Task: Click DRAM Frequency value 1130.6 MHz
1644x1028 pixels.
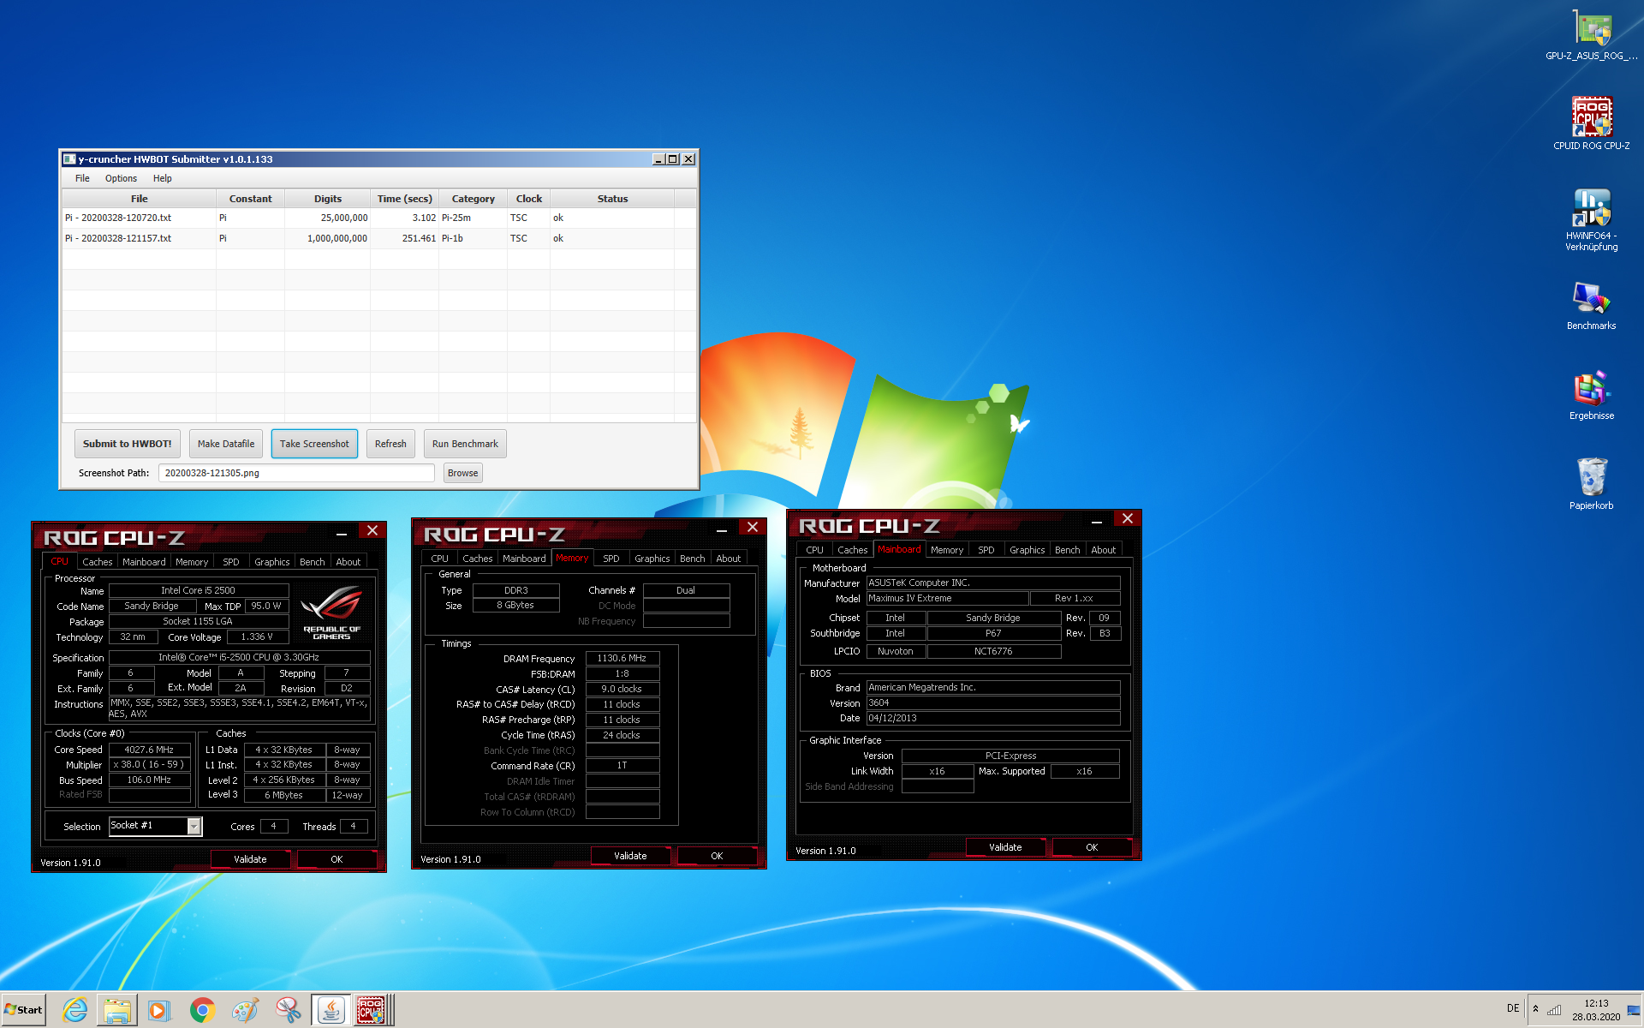Action: [x=622, y=658]
